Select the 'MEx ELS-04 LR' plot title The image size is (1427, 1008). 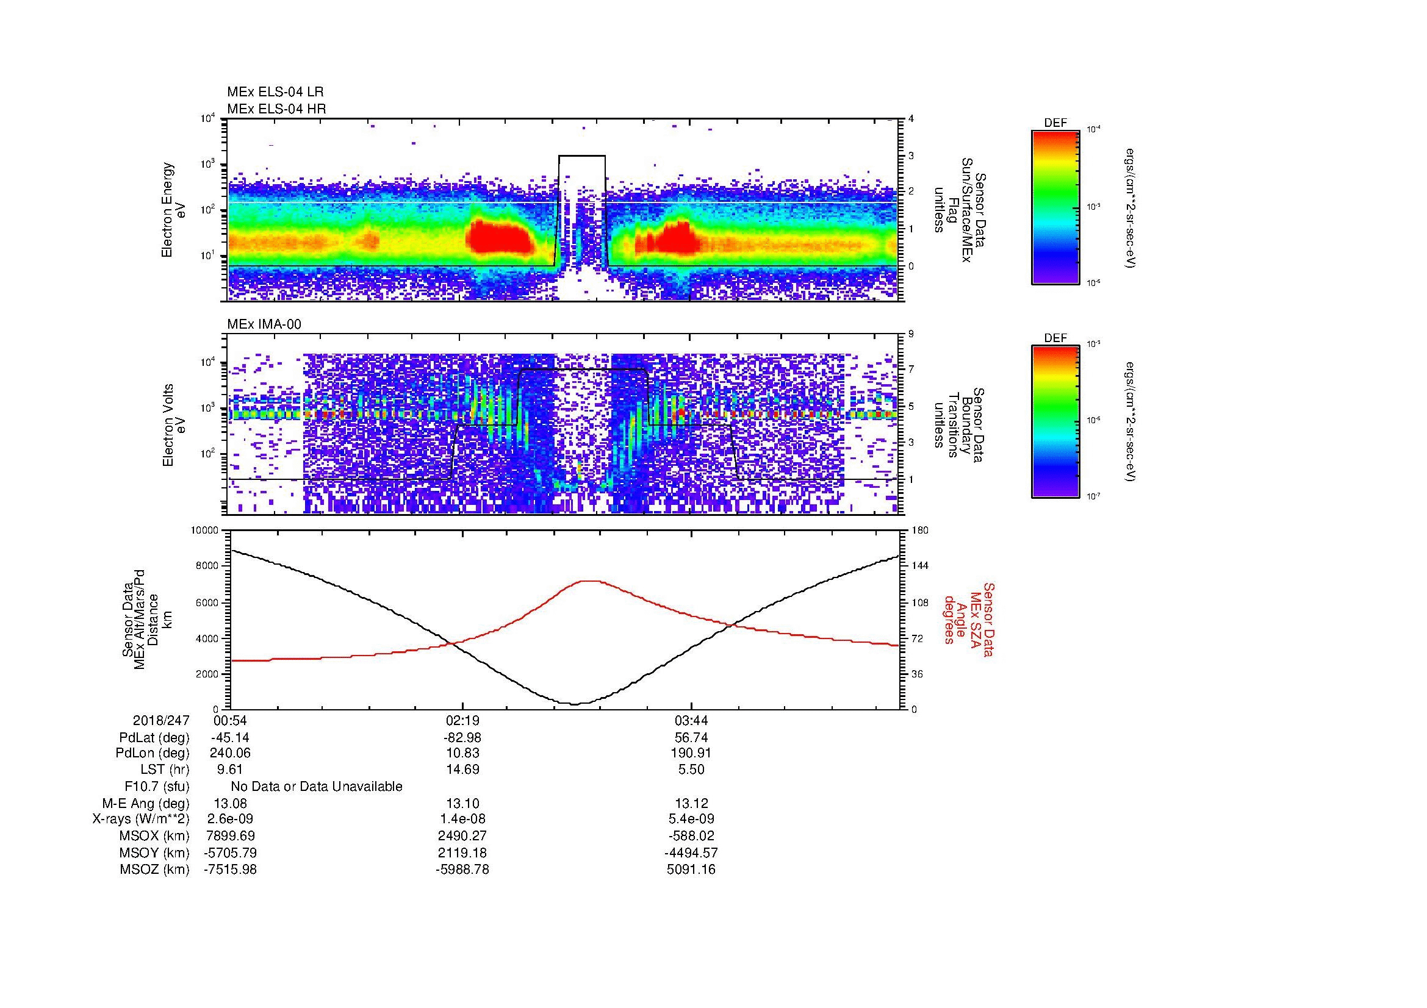pos(275,92)
